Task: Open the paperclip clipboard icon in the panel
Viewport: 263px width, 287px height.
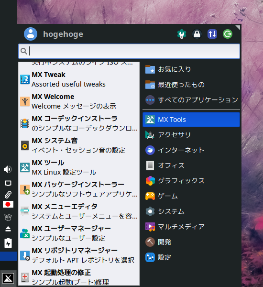Action: 8,195
